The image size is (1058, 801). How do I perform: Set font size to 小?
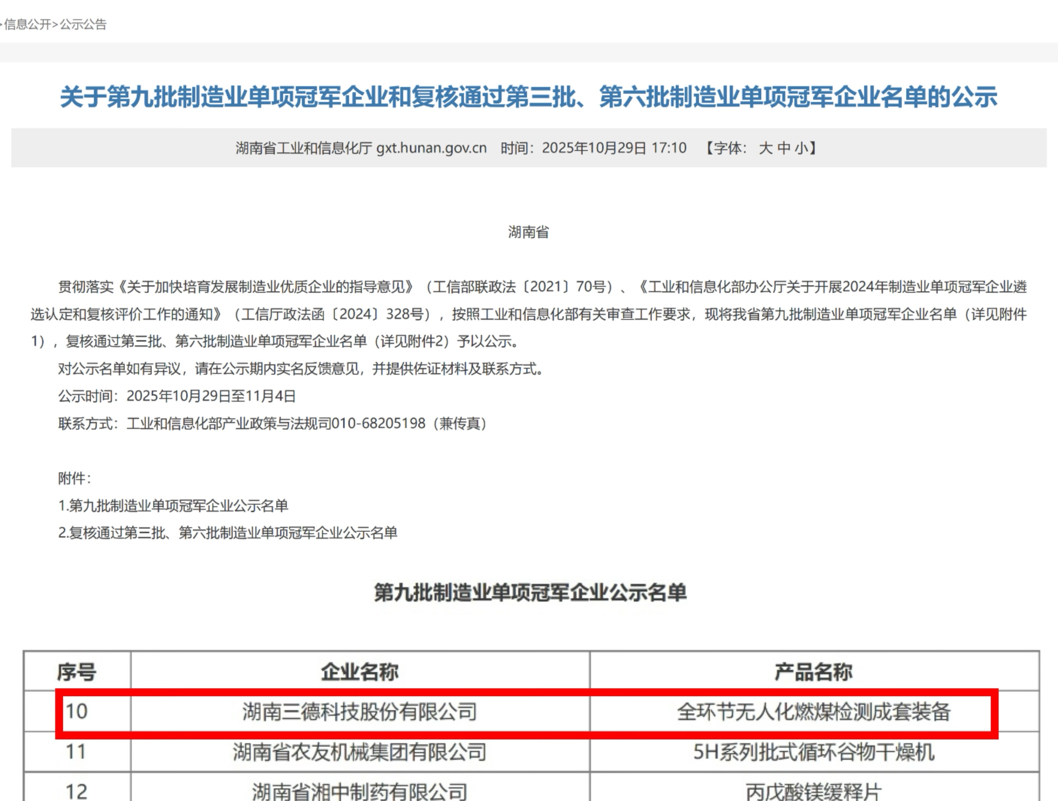coord(801,148)
